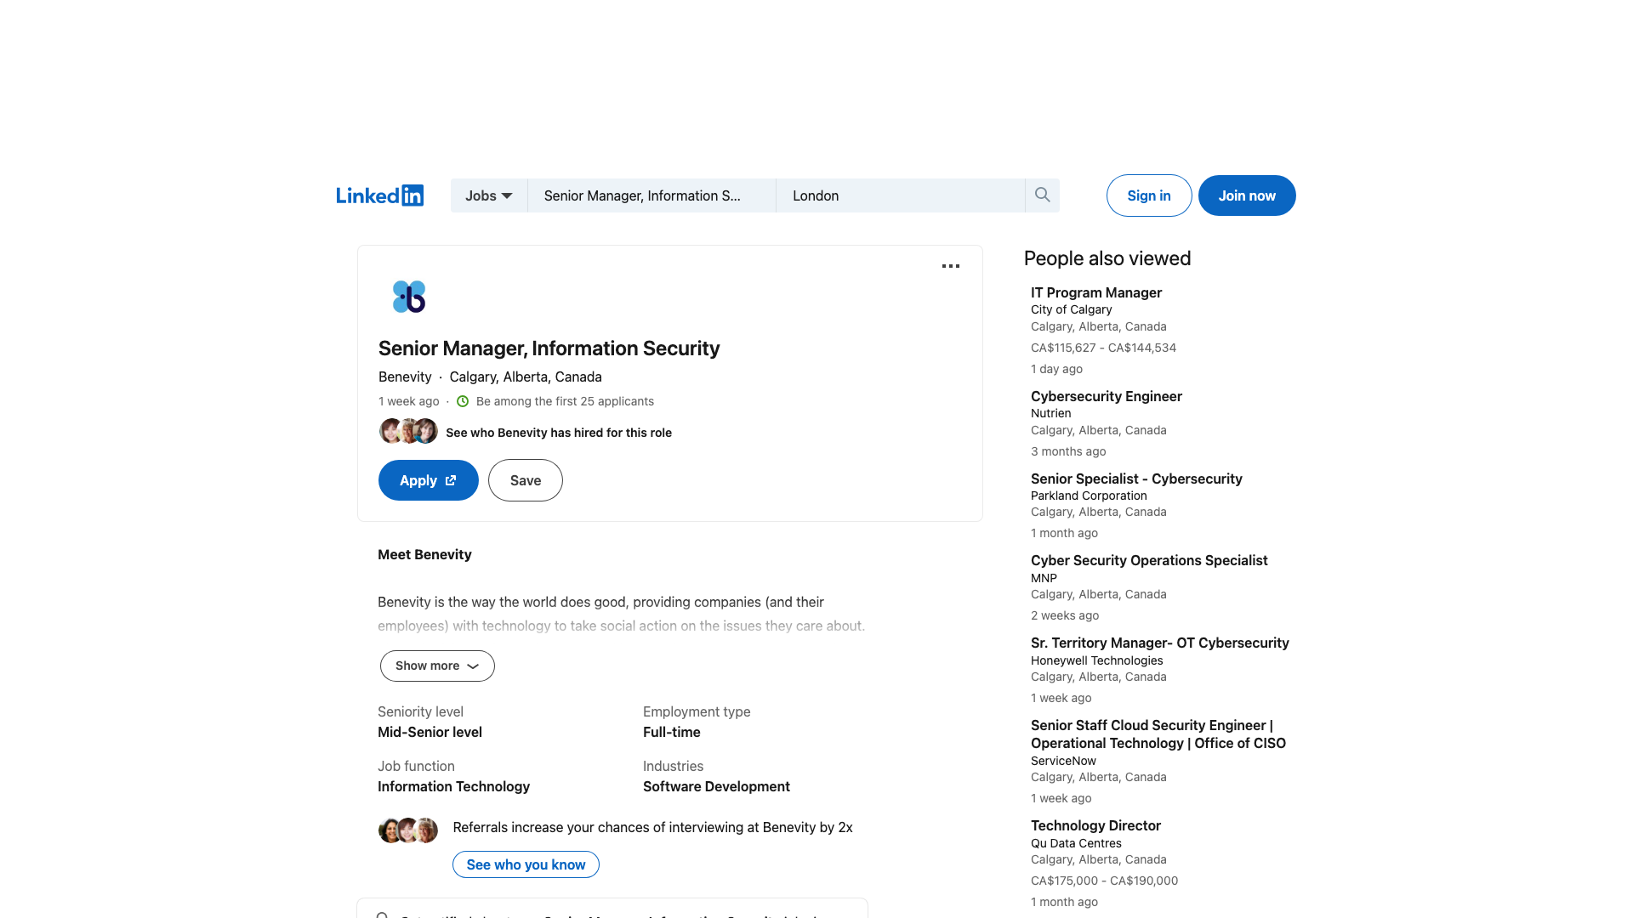Image resolution: width=1633 pixels, height=918 pixels.
Task: Click the Benevity company logo
Action: pos(408,297)
